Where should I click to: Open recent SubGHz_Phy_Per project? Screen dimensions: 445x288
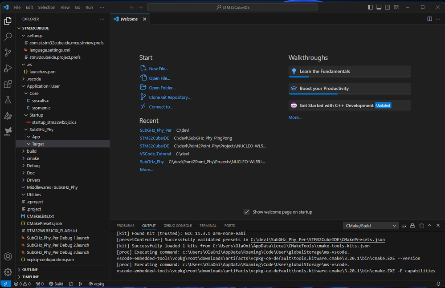point(155,130)
